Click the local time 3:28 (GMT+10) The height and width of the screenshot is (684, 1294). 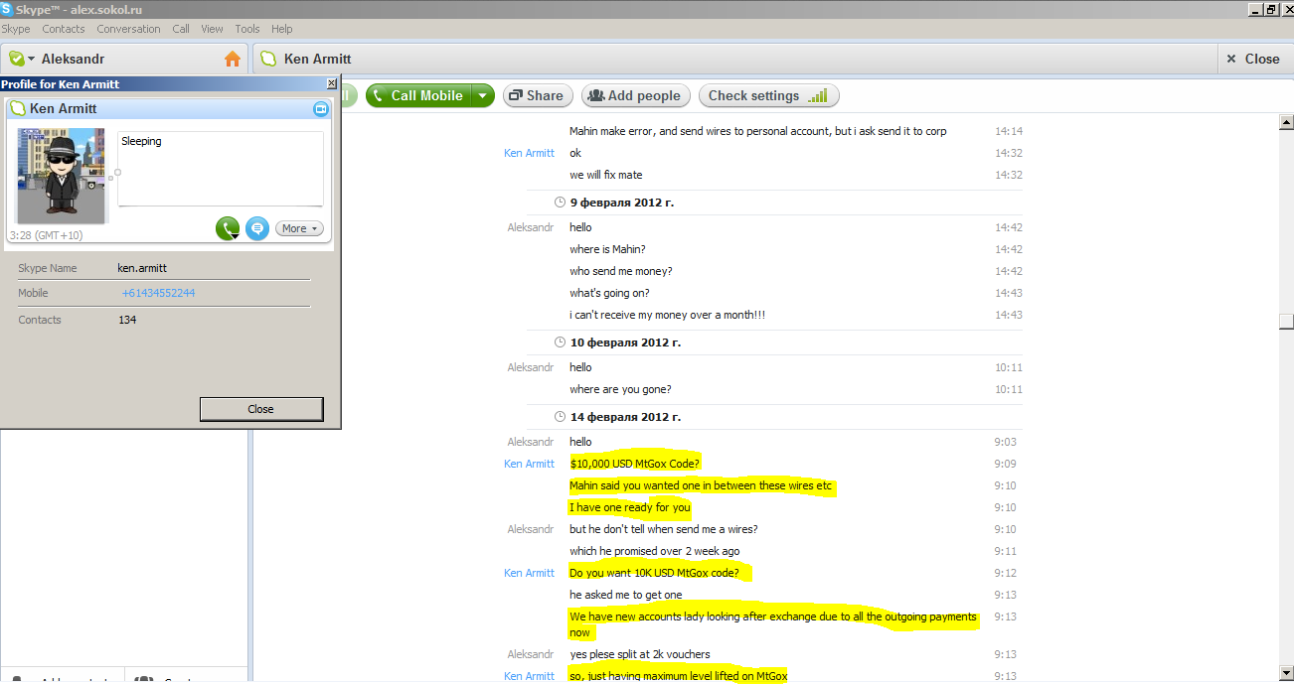(46, 235)
